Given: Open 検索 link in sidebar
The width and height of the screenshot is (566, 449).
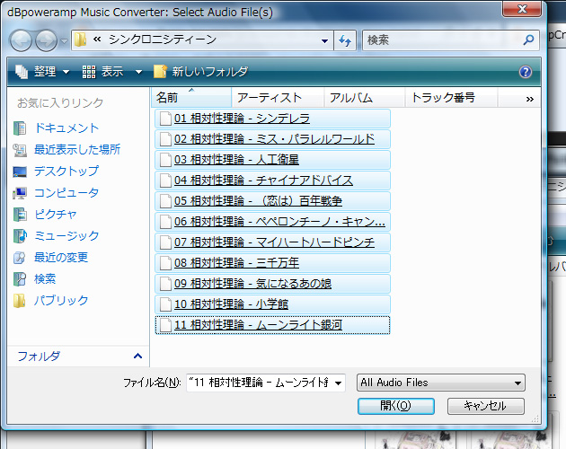Looking at the screenshot, I should point(45,278).
